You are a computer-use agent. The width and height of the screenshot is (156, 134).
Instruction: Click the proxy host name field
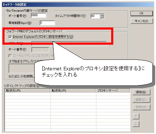[x=69, y=44]
